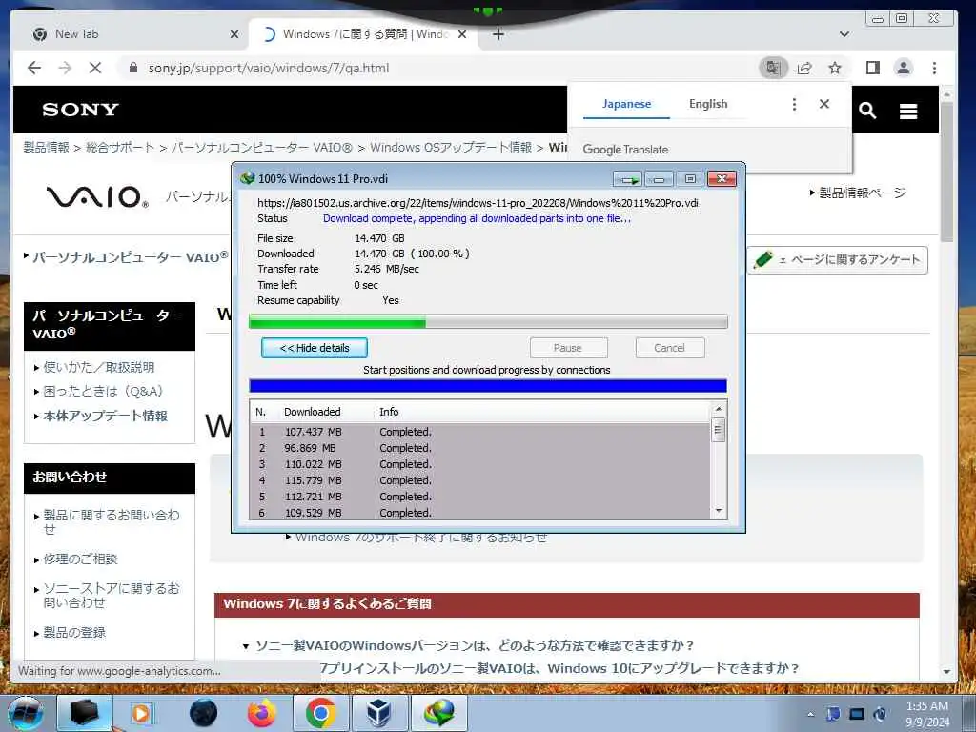Viewport: 976px width, 732px height.
Task: Click the Sony site search icon
Action: (867, 111)
